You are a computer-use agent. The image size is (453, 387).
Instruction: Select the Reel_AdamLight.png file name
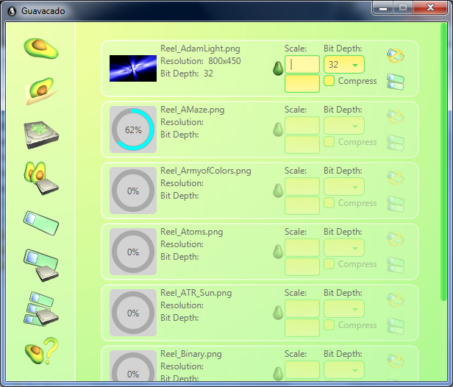(200, 49)
